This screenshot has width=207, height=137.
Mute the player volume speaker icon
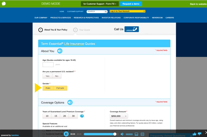[122, 134]
